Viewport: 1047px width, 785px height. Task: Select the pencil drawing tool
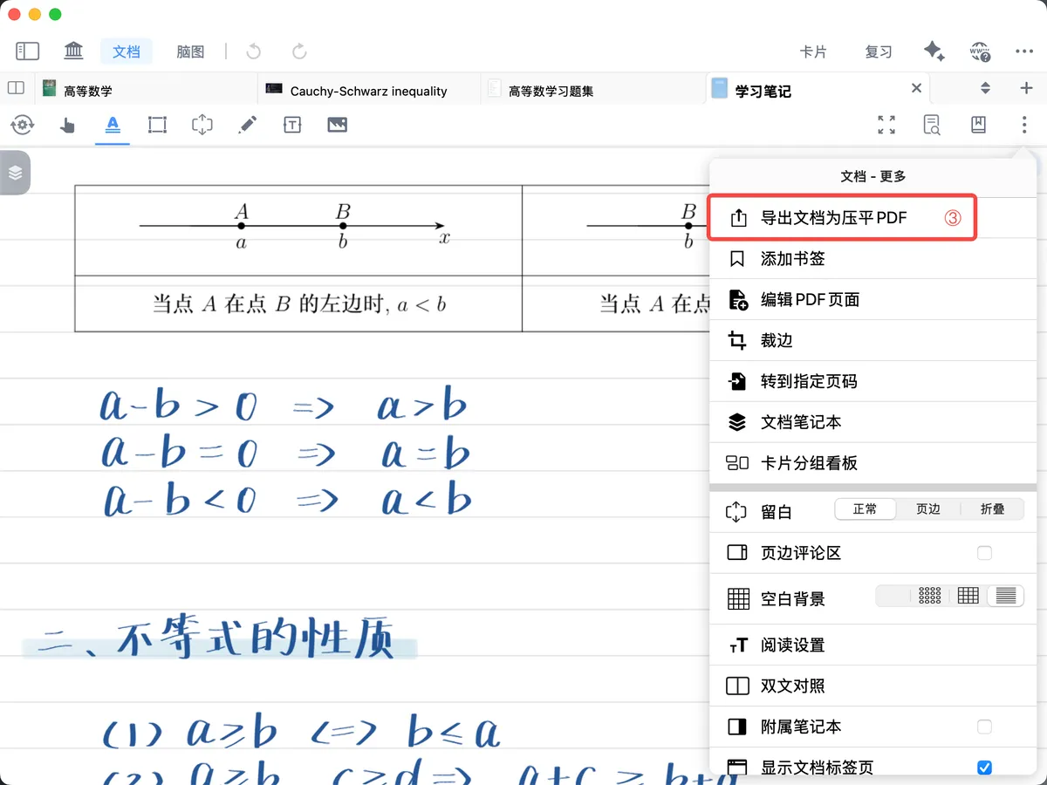coord(247,125)
